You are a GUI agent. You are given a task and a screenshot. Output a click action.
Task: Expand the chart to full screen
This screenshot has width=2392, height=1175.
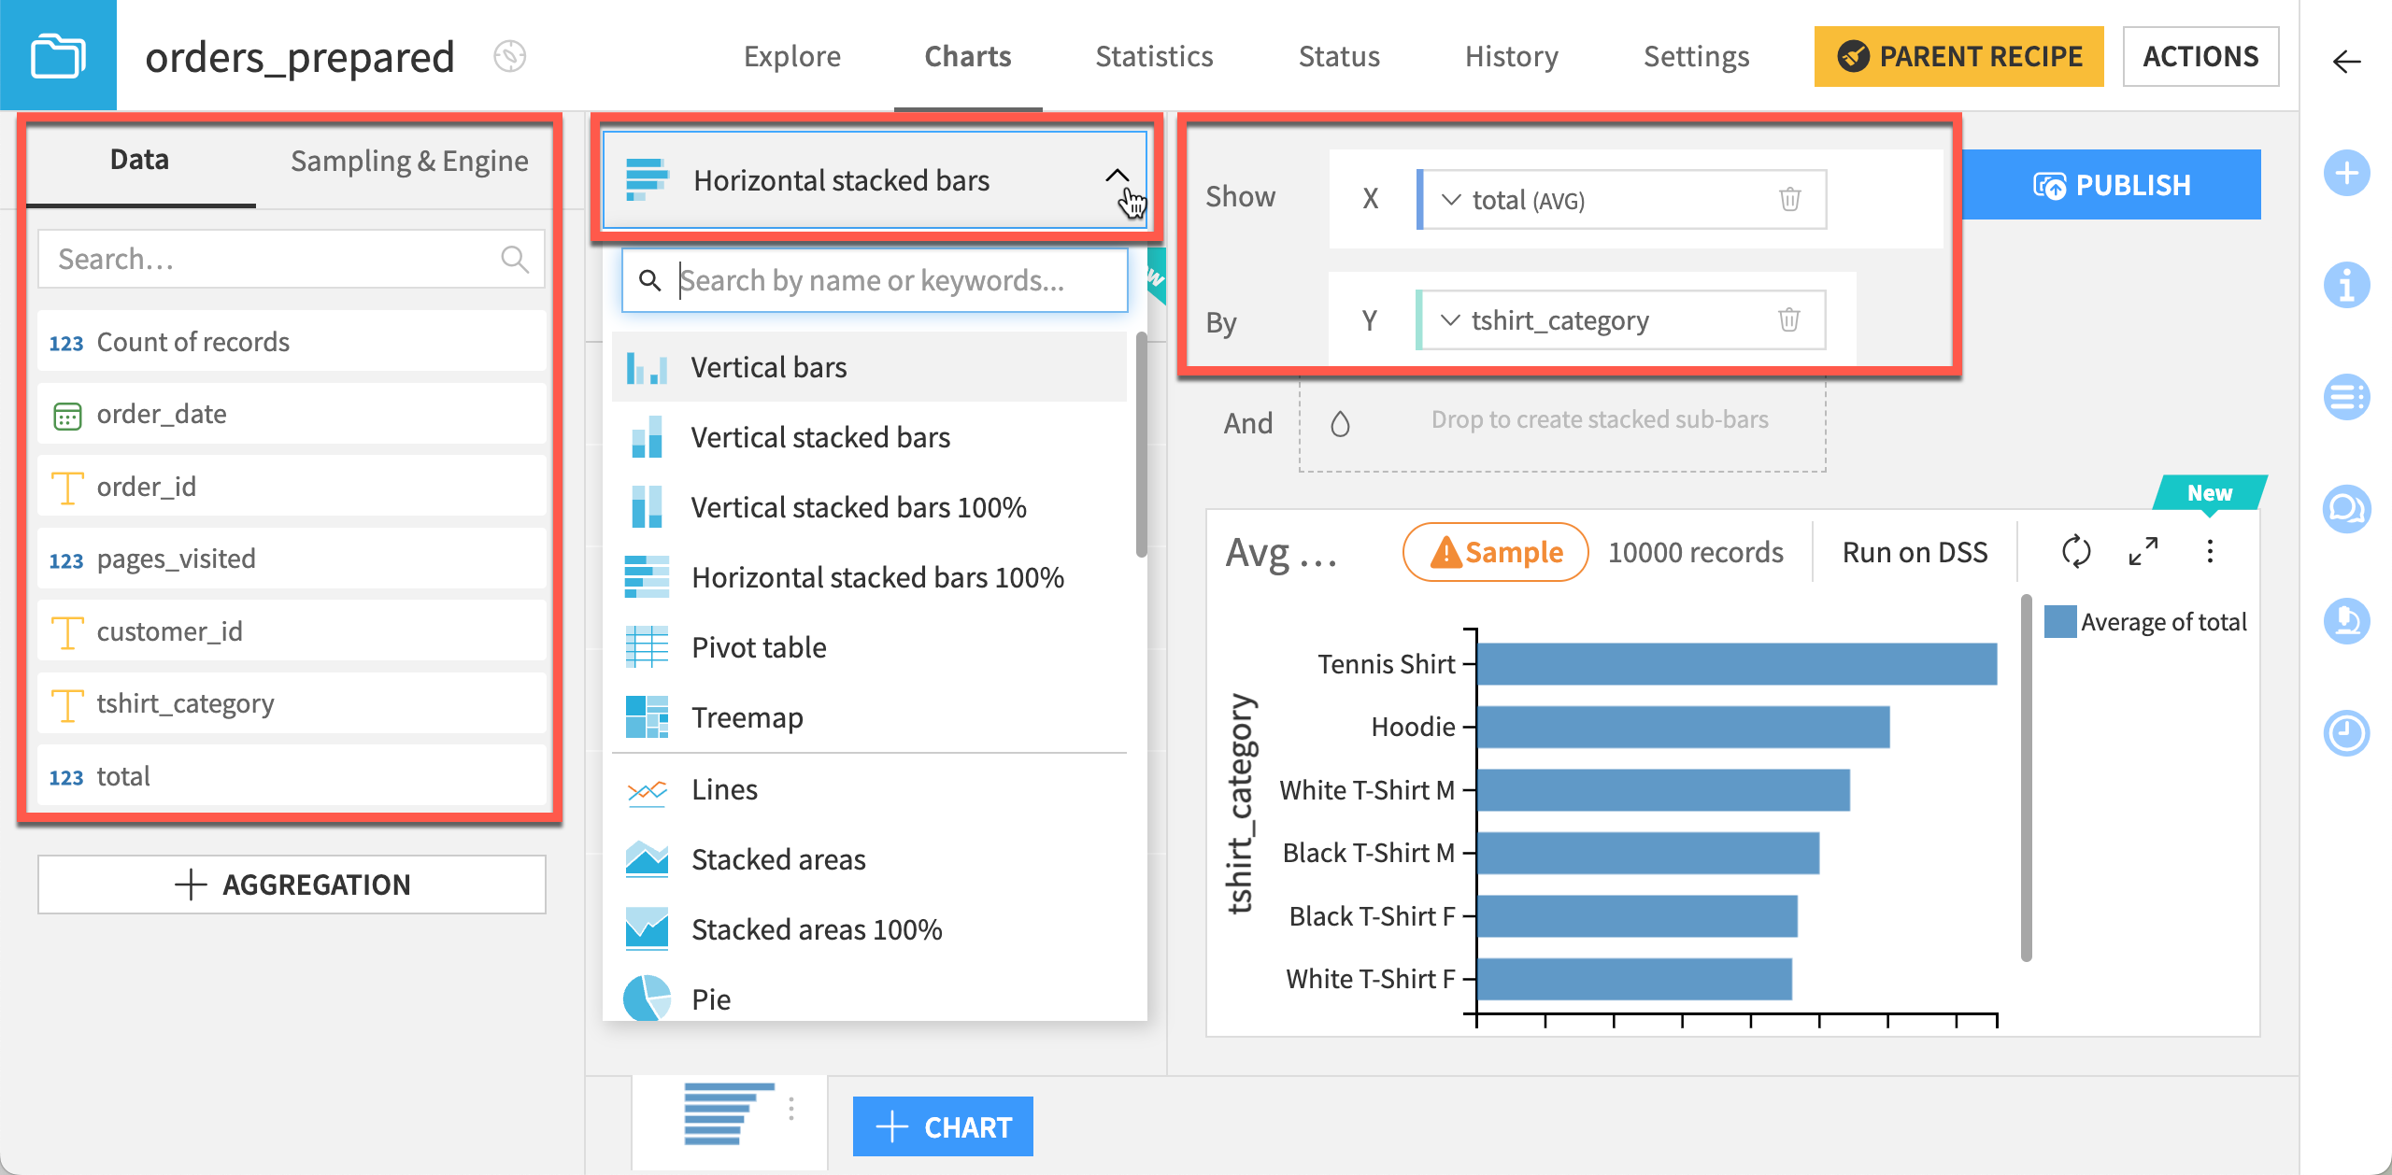2142,552
